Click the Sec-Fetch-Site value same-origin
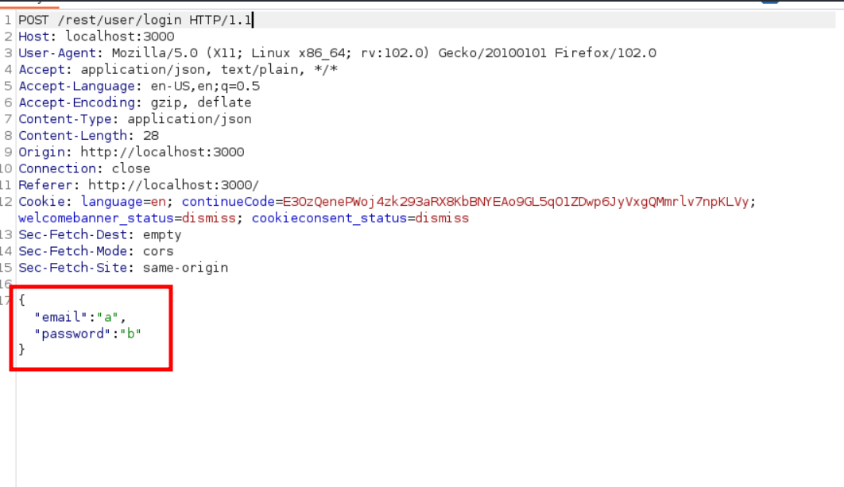 (x=185, y=268)
